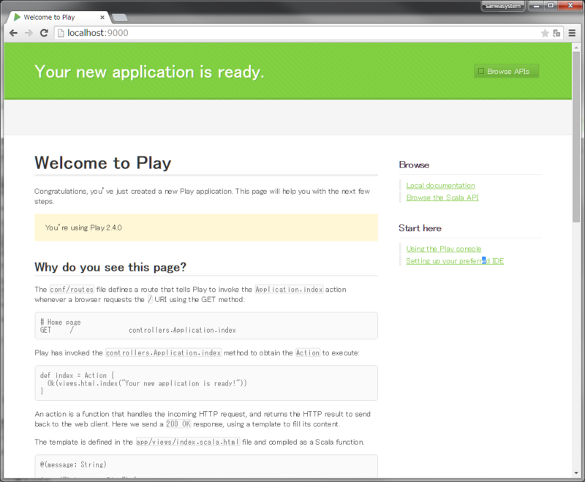Image resolution: width=585 pixels, height=482 pixels.
Task: Click the sanwasystem user profile button
Action: (x=503, y=6)
